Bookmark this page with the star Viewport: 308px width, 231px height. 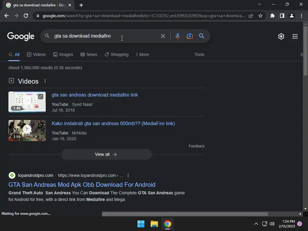[x=260, y=16]
